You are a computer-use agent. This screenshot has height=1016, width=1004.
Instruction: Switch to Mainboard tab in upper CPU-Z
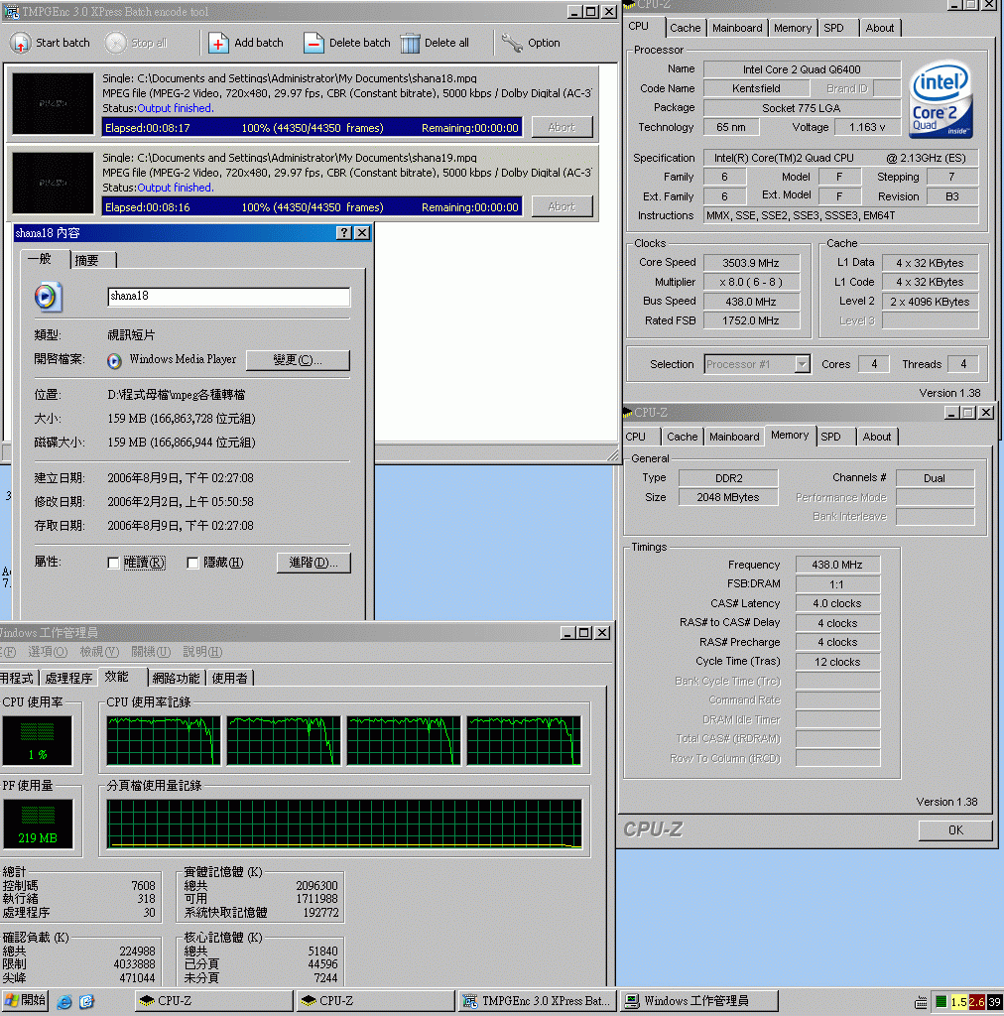coord(737,28)
